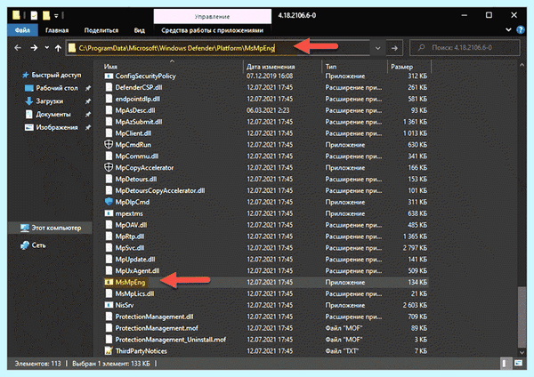Select the MsMpLics.dll file name
Screen dimensions: 534x377
134,293
